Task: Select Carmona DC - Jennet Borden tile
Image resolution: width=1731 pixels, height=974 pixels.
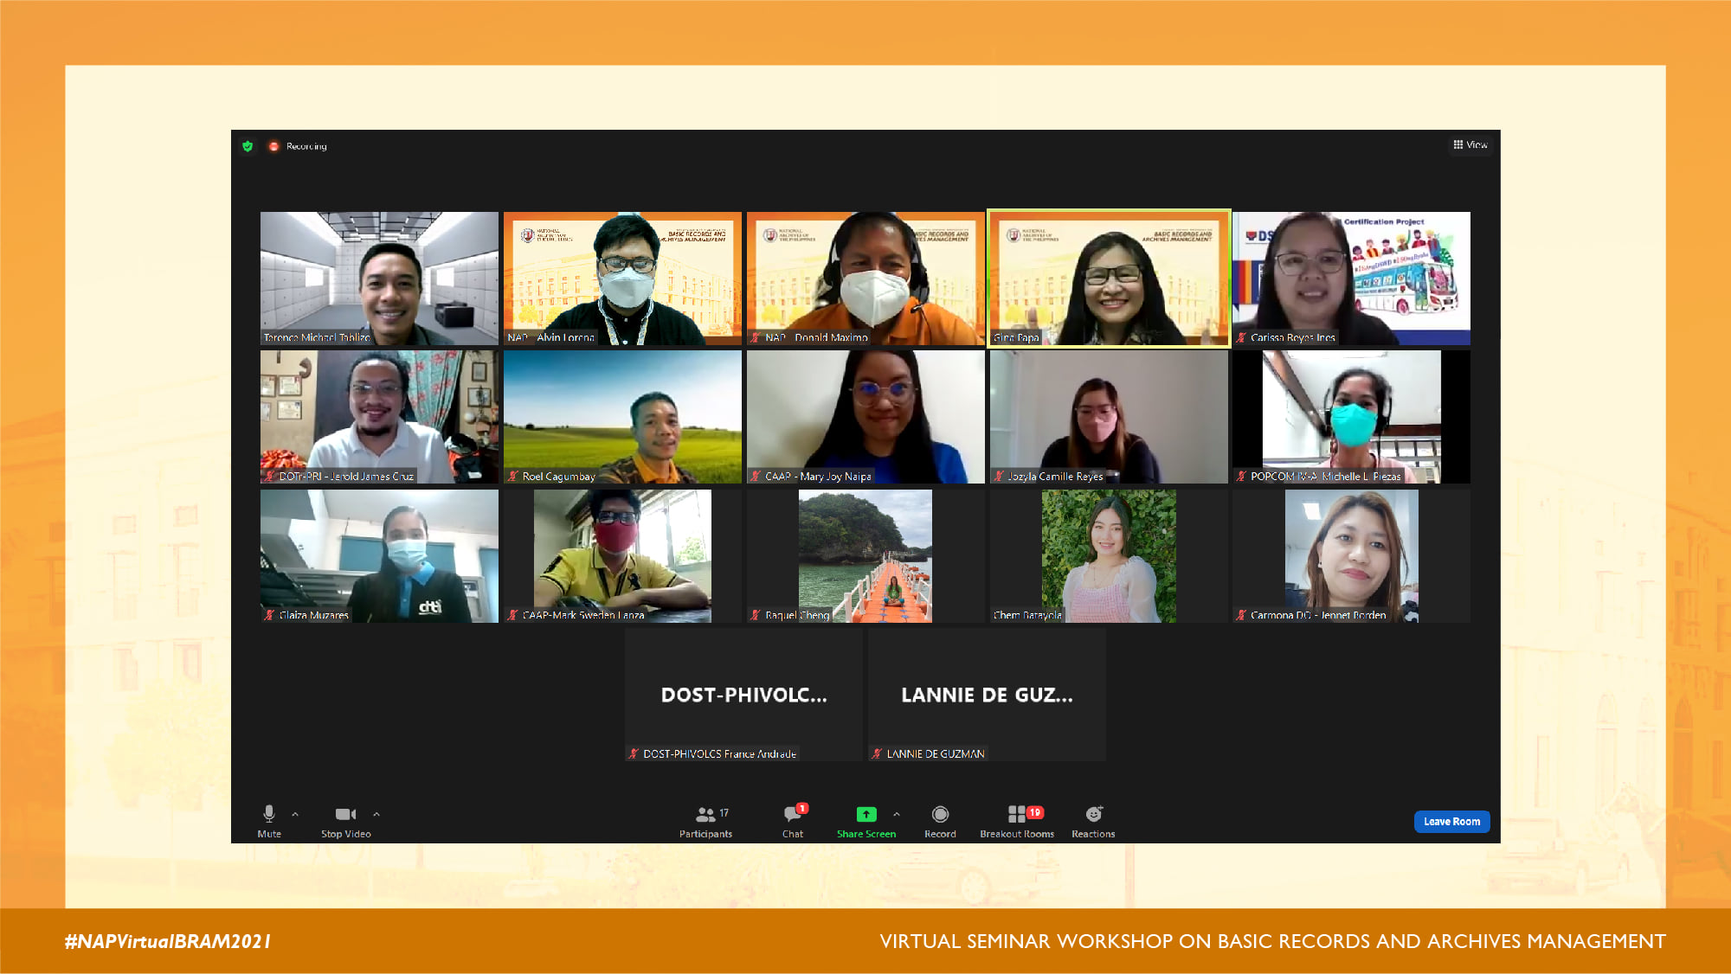Action: 1351,556
